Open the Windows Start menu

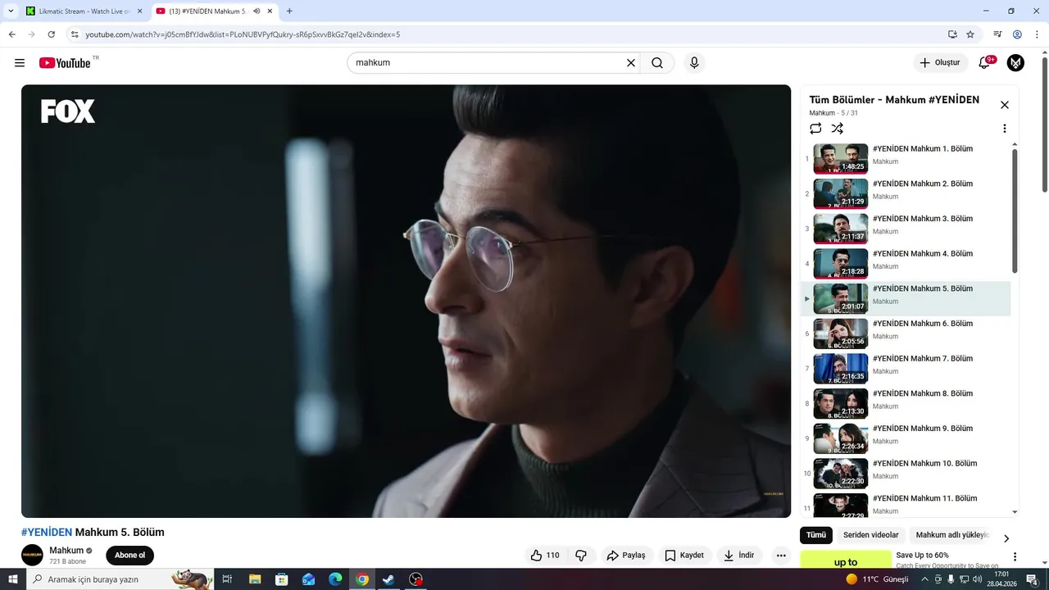pos(13,579)
